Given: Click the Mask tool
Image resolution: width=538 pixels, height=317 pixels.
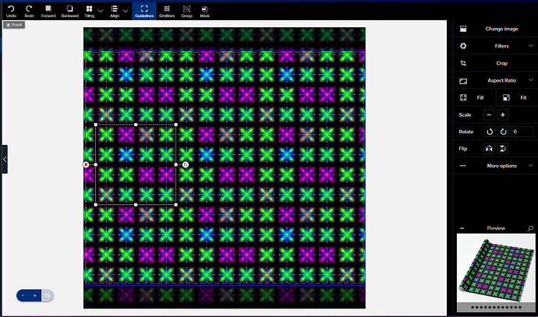Looking at the screenshot, I should (204, 11).
